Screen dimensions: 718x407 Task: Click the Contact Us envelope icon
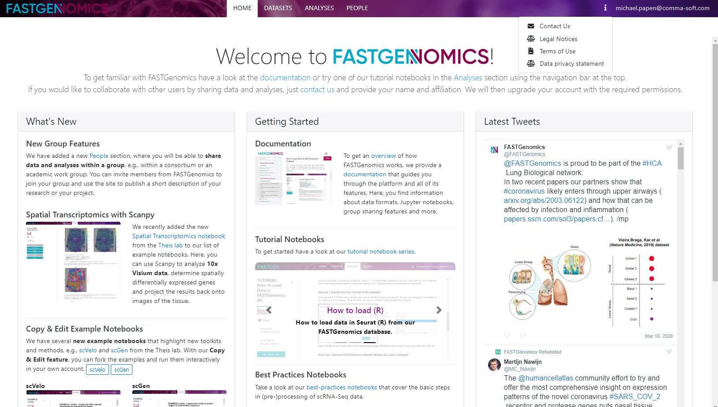531,26
